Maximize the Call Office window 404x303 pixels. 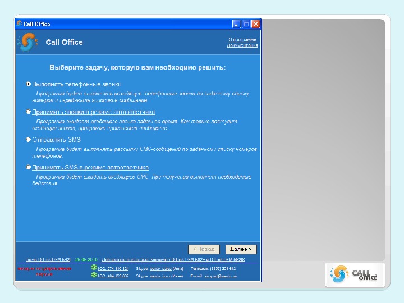246,24
